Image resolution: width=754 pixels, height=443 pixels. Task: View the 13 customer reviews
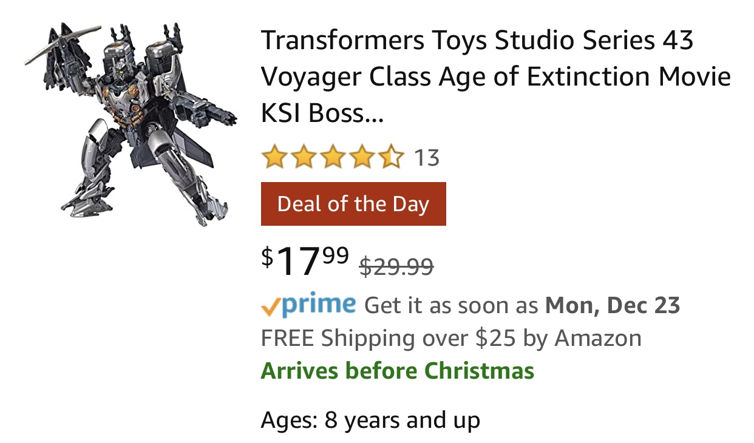point(427,158)
